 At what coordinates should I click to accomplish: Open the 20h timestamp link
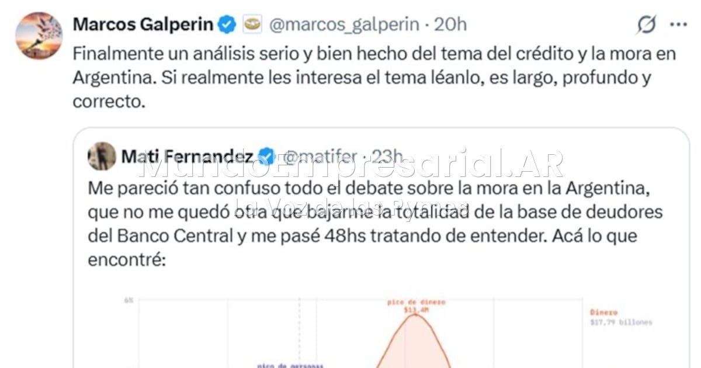click(450, 25)
